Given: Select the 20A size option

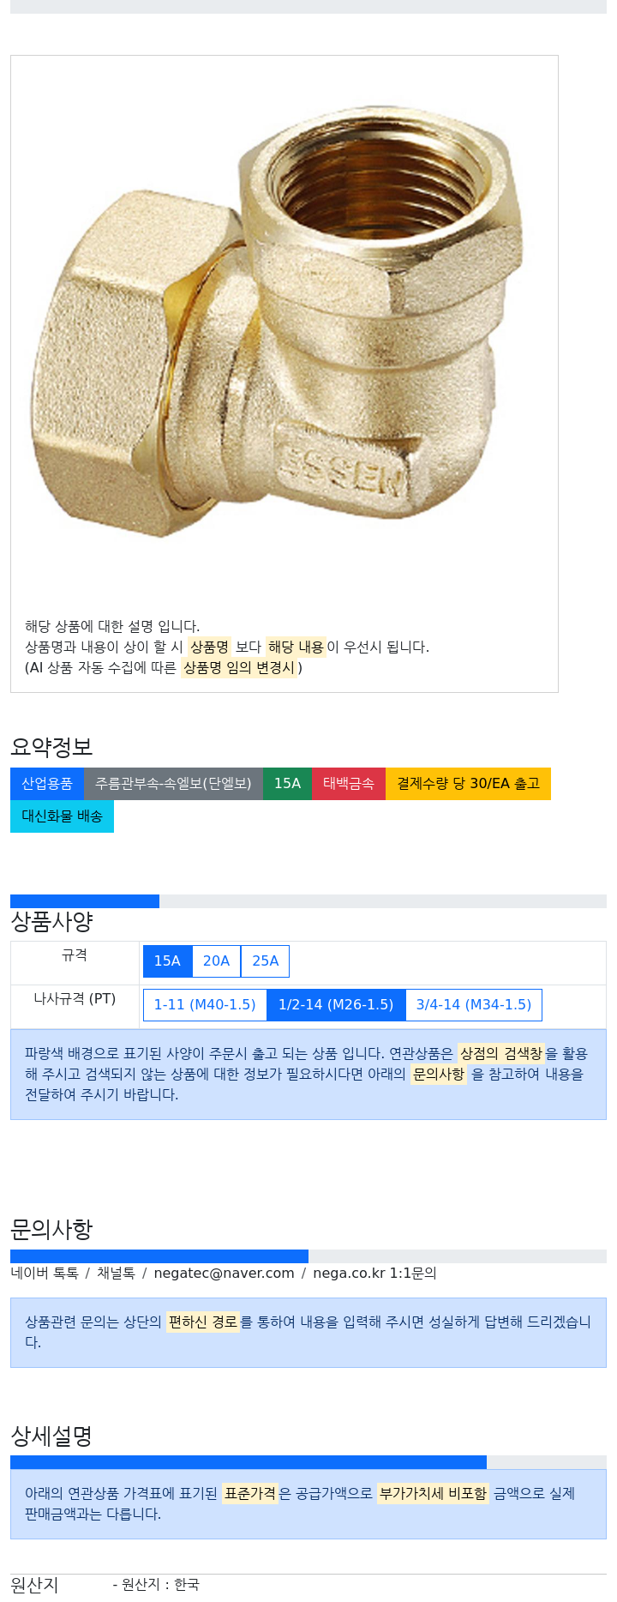Looking at the screenshot, I should (x=216, y=961).
